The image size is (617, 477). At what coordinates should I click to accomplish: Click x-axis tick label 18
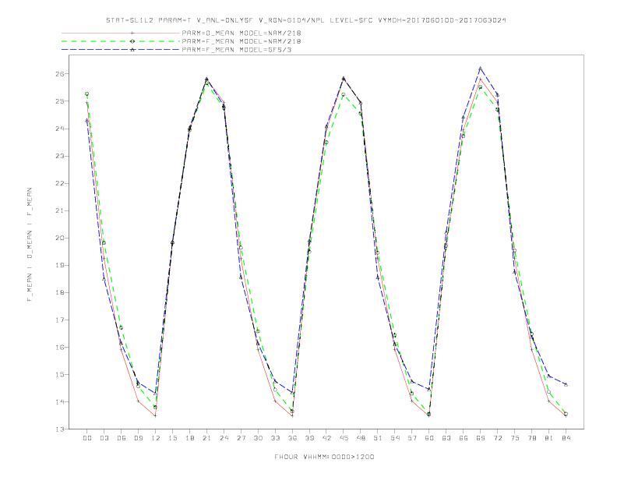189,438
